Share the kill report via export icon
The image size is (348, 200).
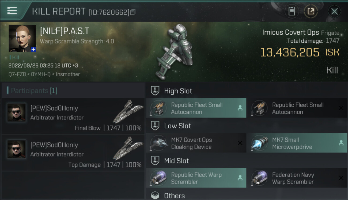[311, 11]
